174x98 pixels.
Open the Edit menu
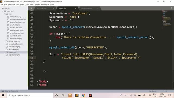point(5,5)
